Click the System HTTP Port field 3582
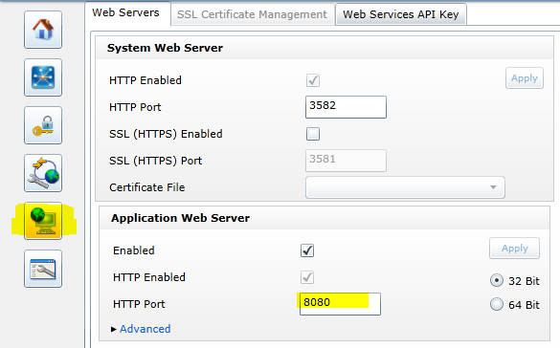 [x=346, y=107]
